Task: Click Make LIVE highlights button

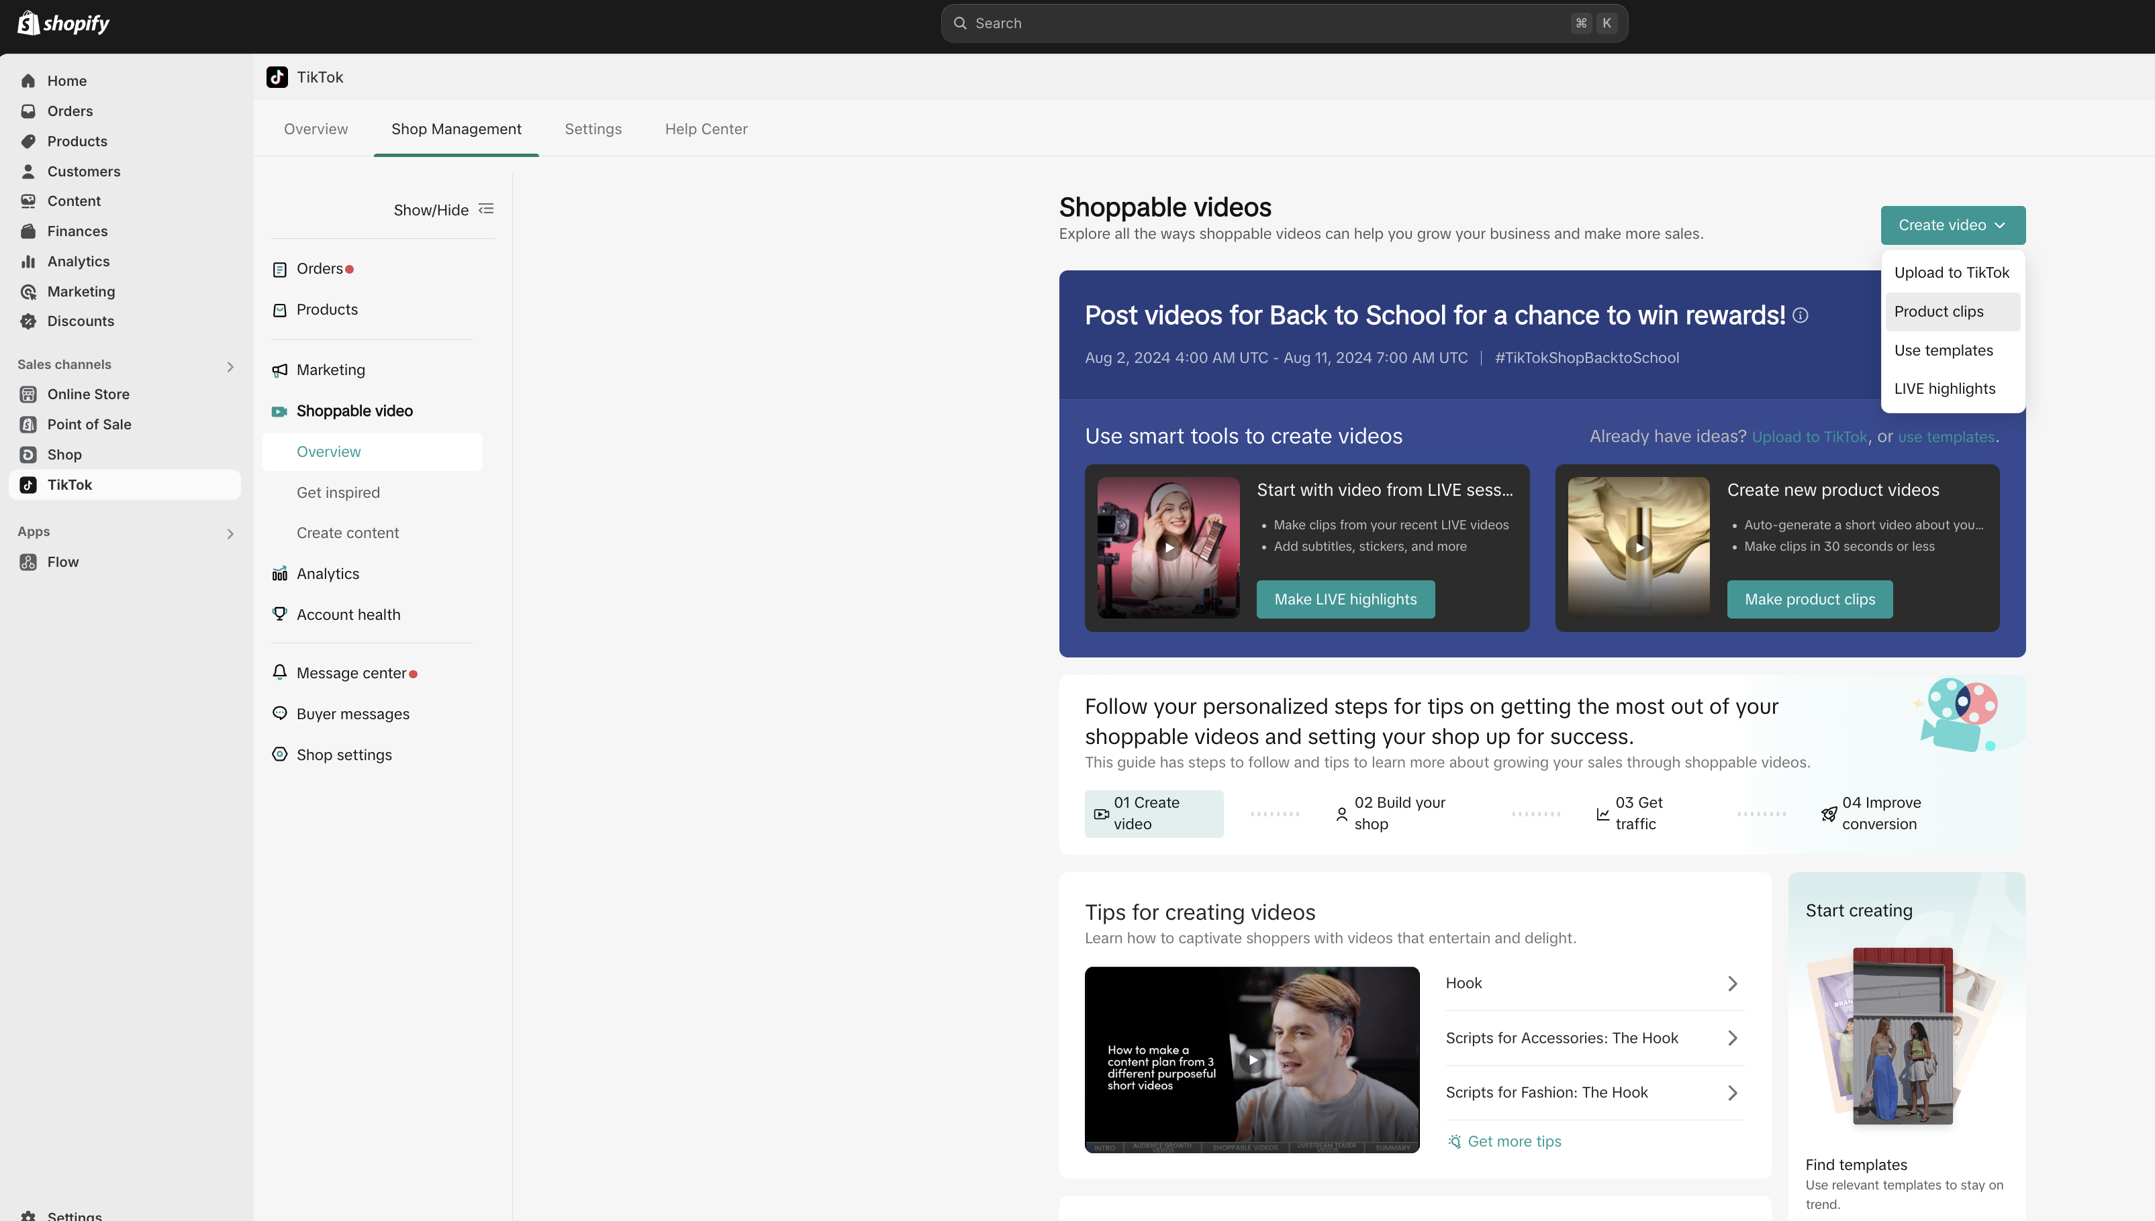Action: coord(1344,598)
